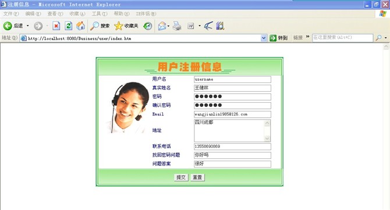This screenshot has width=390, height=210.
Task: Click the Print icon
Action: pos(177,26)
